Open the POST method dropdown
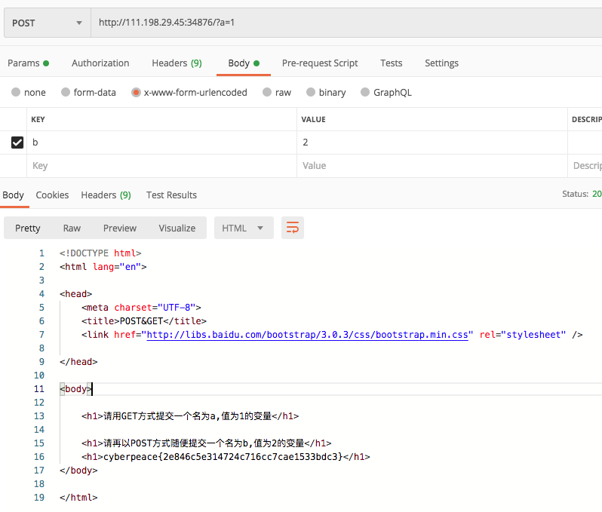The width and height of the screenshot is (602, 512). [48, 23]
